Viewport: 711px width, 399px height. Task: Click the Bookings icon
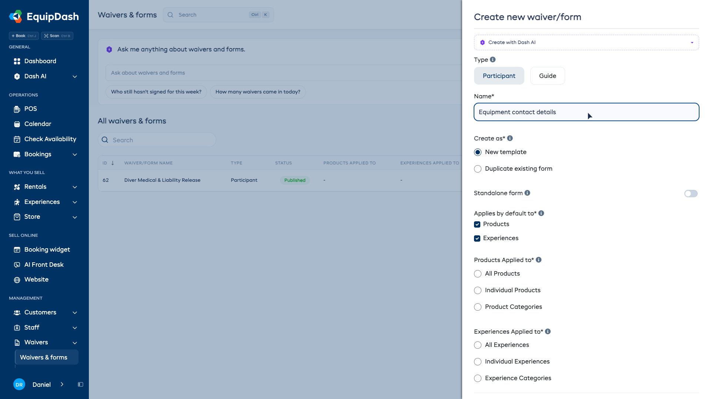(17, 154)
